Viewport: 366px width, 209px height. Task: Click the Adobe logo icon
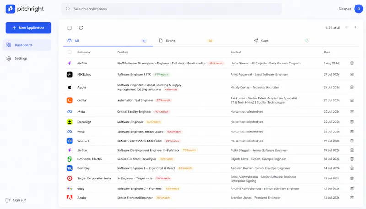pos(70,197)
